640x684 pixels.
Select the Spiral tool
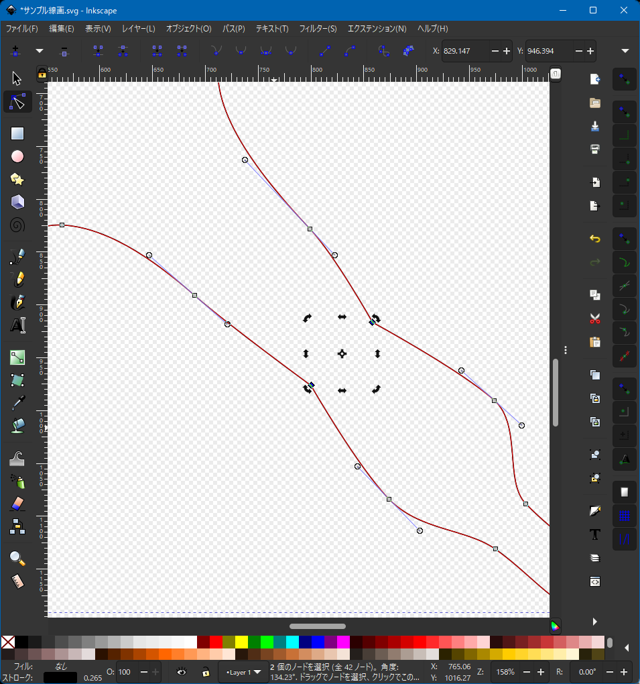coord(17,225)
